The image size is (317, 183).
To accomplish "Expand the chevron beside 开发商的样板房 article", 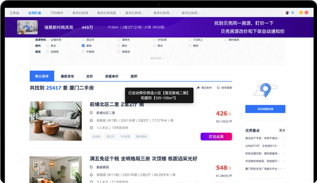I will [284, 161].
